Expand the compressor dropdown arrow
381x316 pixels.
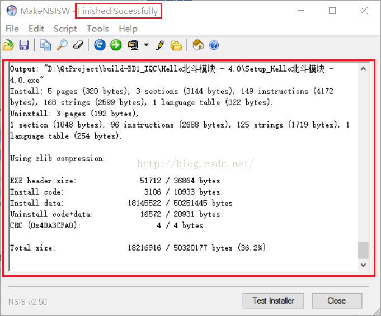click(x=146, y=45)
